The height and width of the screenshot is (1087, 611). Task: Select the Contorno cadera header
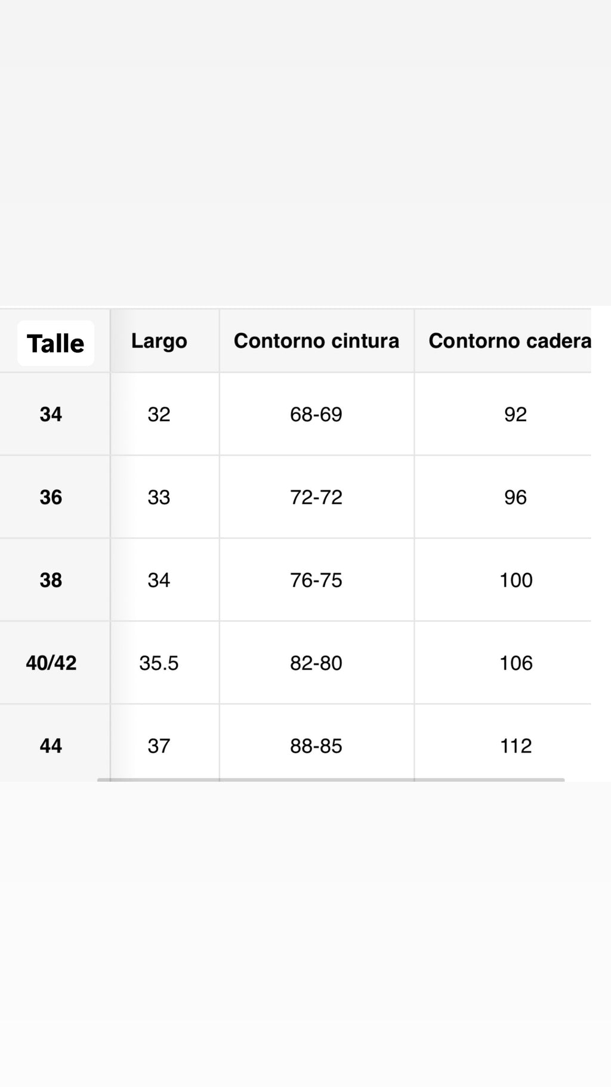(510, 341)
